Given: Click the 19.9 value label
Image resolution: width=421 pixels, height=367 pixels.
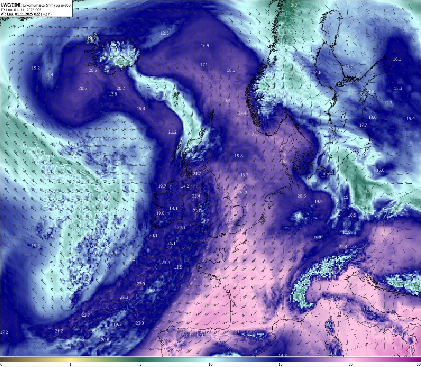Looking at the screenshot, I should (318, 201).
